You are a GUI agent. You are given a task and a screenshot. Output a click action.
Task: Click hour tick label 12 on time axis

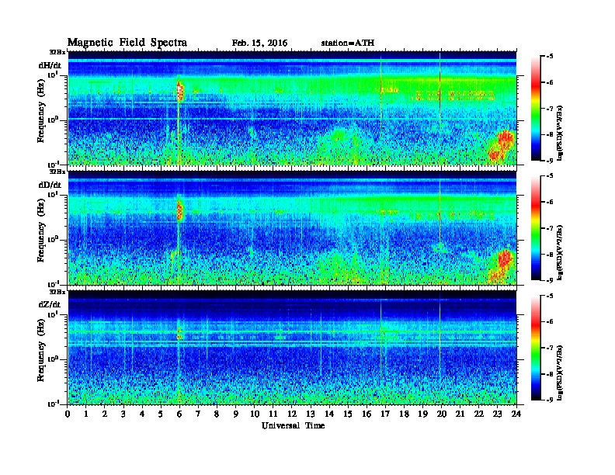292,414
